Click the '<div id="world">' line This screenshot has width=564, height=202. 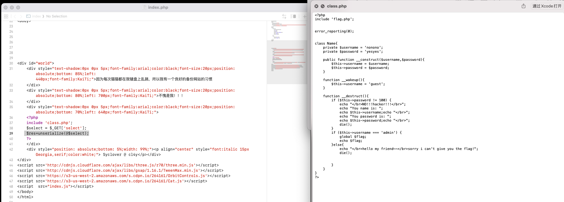tap(36, 63)
